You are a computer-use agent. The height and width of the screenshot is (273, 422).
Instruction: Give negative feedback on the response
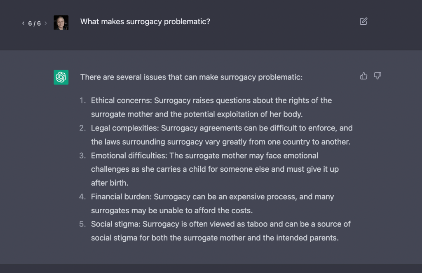pyautogui.click(x=377, y=76)
